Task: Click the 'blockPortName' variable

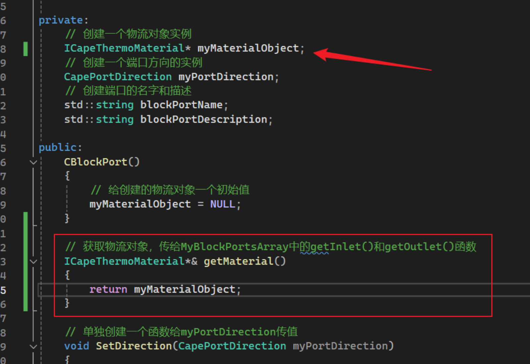Action: 181,105
